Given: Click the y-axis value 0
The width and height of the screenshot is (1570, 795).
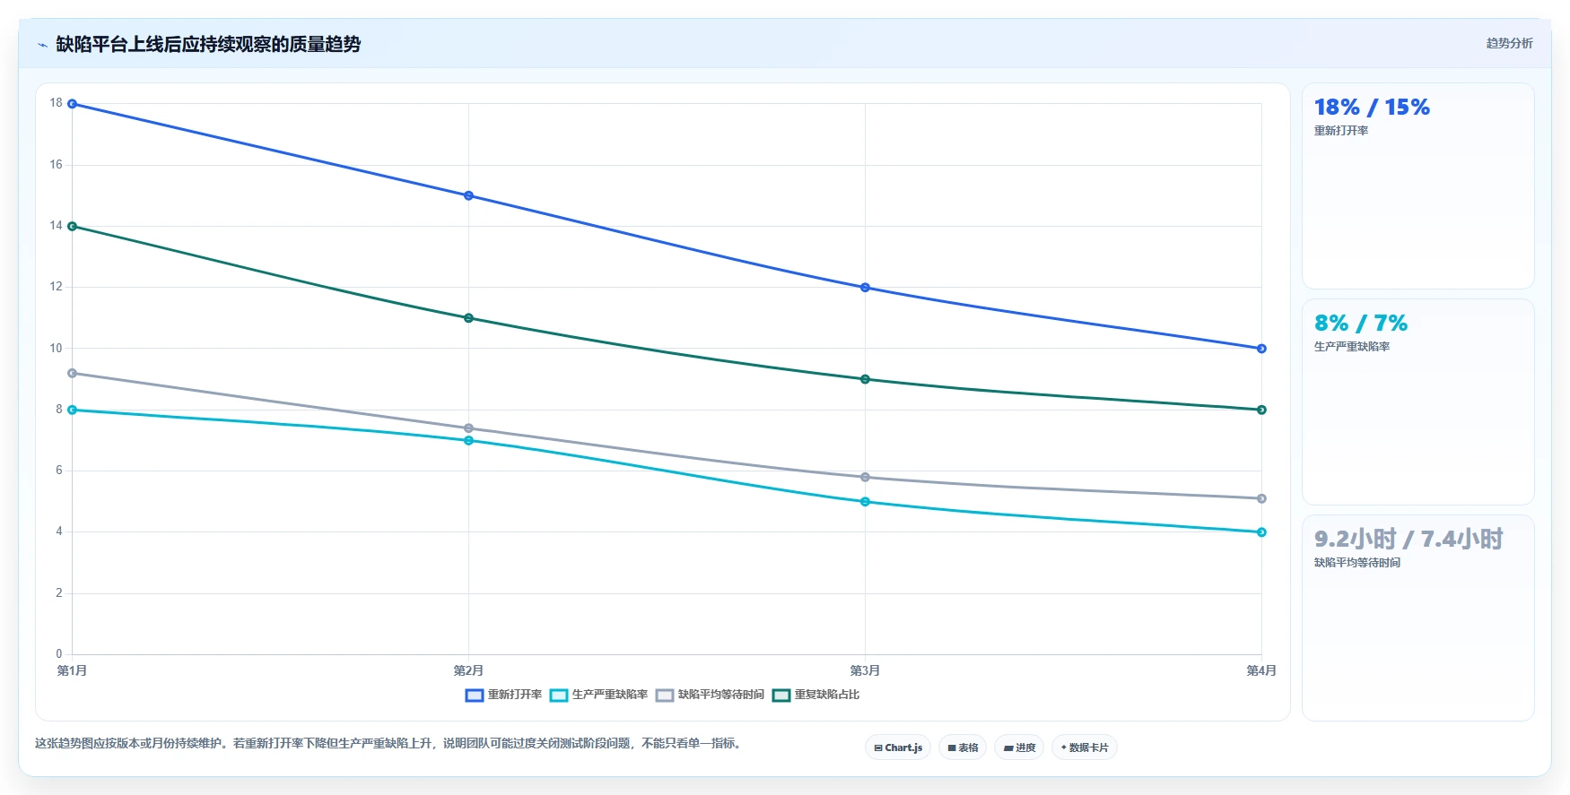Looking at the screenshot, I should click(x=59, y=653).
